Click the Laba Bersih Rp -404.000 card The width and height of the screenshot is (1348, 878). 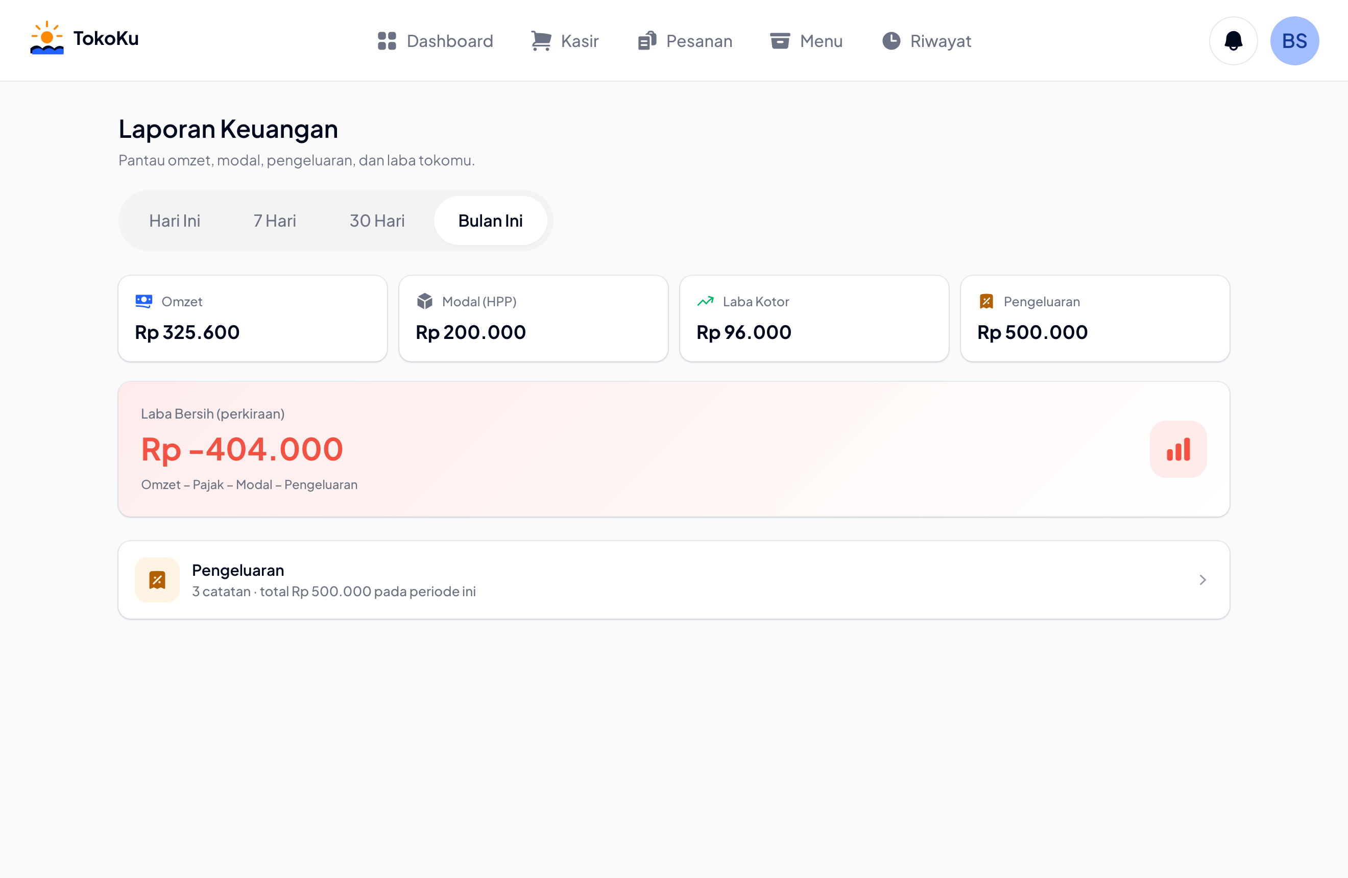pyautogui.click(x=674, y=449)
